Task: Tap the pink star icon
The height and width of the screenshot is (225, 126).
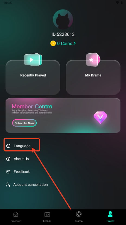Action: pyautogui.click(x=93, y=60)
